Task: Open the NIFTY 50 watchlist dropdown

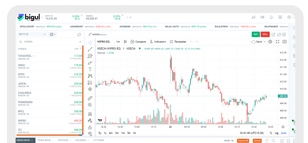Action: tap(32, 34)
